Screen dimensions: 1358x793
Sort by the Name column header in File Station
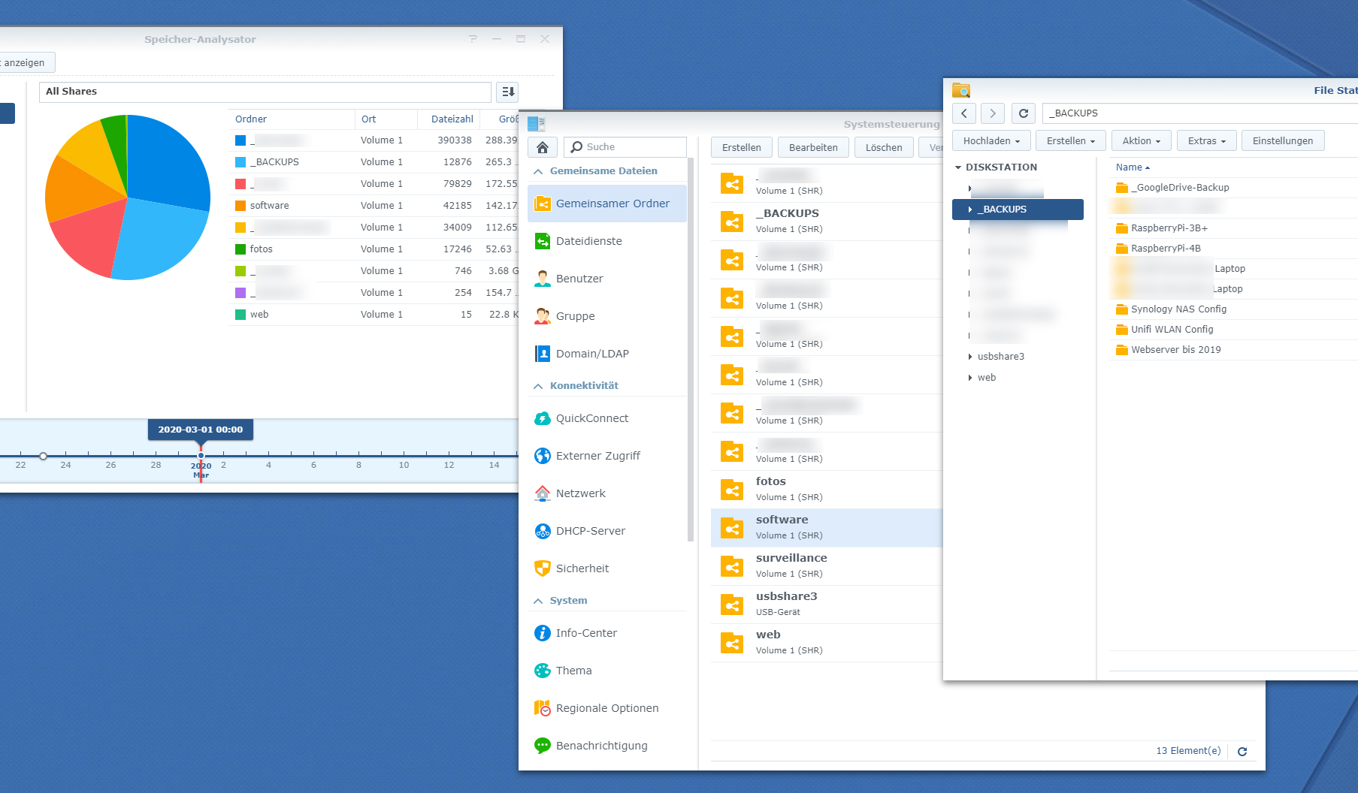(1133, 167)
